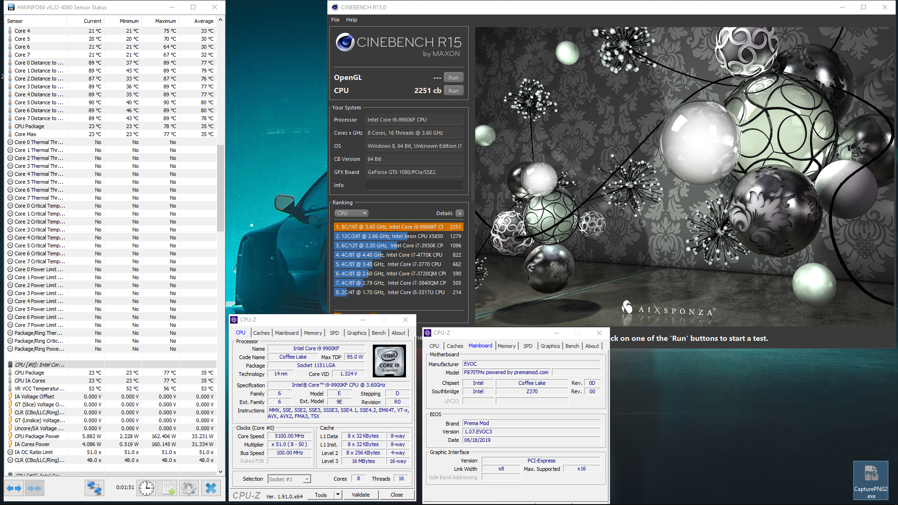Image resolution: width=898 pixels, height=505 pixels.
Task: Open Socket #1 selection combo box
Action: tap(289, 479)
